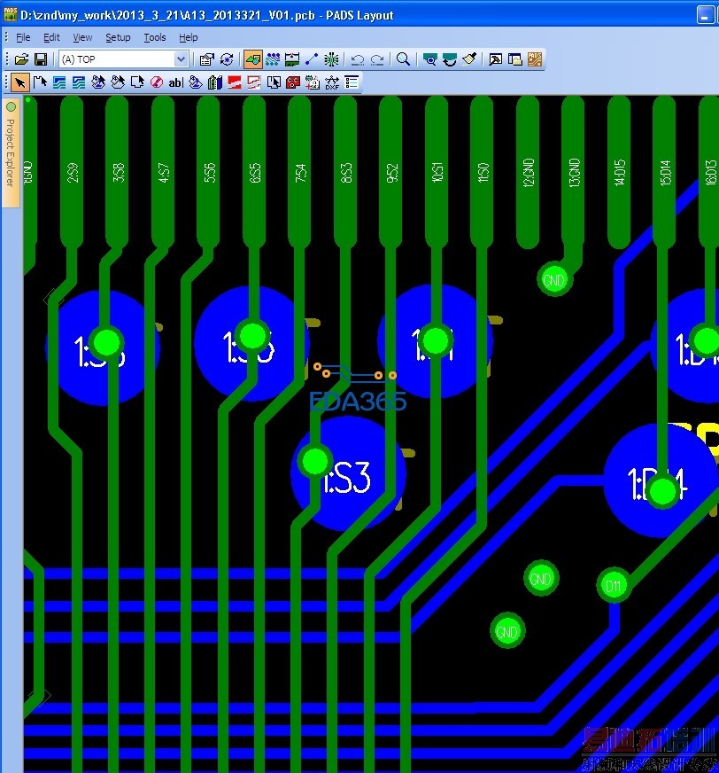Image resolution: width=719 pixels, height=773 pixels.
Task: Select the D11 via on the board
Action: pyautogui.click(x=614, y=585)
